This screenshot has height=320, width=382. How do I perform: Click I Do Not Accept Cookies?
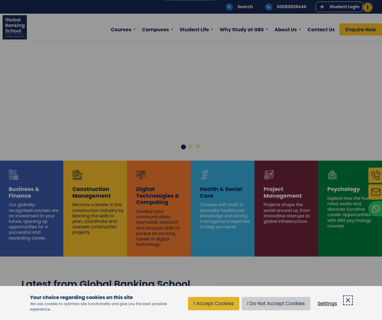276,303
